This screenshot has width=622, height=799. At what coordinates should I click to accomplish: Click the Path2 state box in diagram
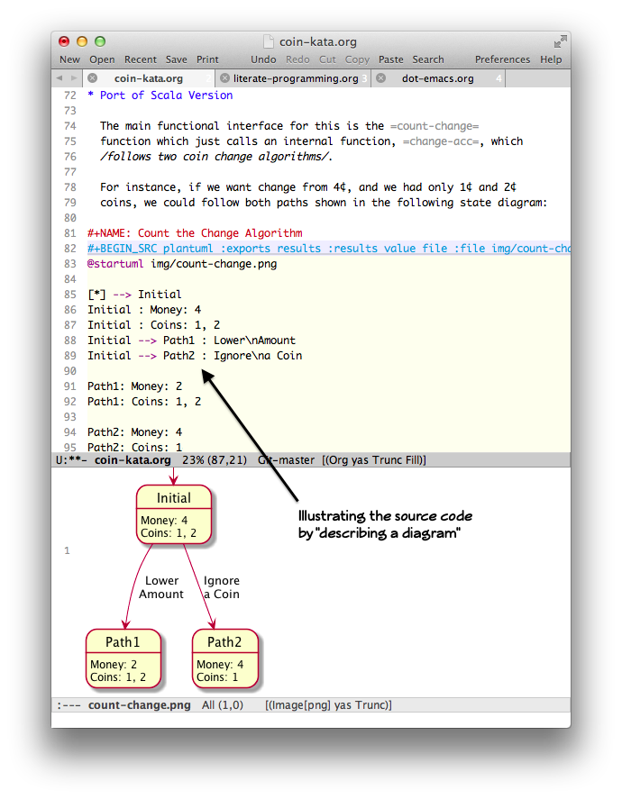pyautogui.click(x=224, y=658)
